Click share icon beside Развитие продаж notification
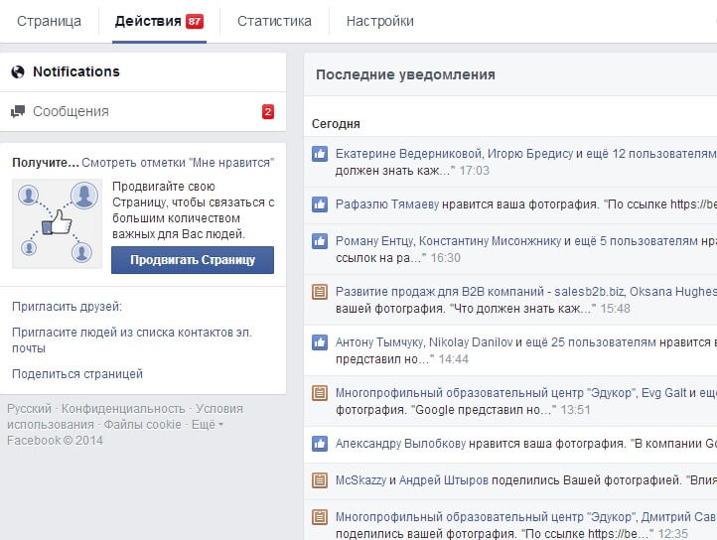The width and height of the screenshot is (717, 540). [320, 292]
